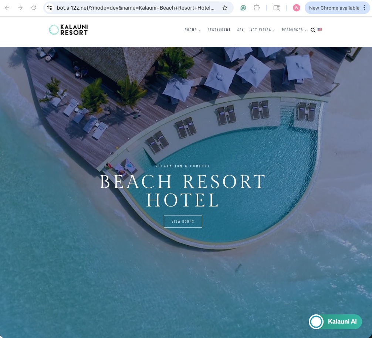Open the Kalauni AI chat button
The image size is (372, 338).
click(x=335, y=322)
